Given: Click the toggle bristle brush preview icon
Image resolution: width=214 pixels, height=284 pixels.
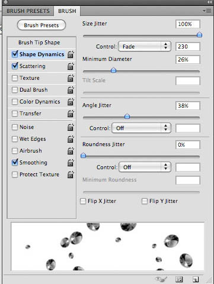Looking at the screenshot, I should 161,279.
